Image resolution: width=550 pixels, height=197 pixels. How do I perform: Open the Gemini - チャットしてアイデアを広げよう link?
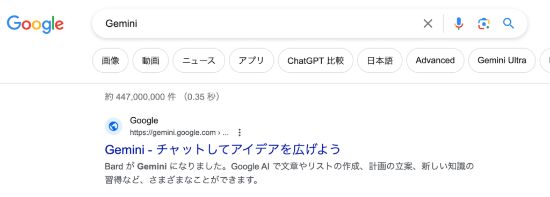click(223, 149)
